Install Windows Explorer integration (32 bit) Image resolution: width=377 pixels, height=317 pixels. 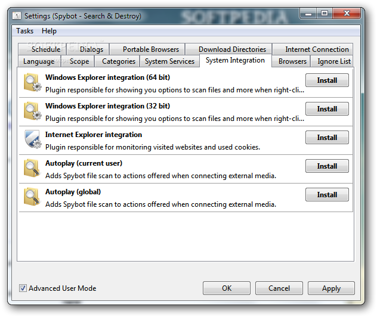[327, 109]
